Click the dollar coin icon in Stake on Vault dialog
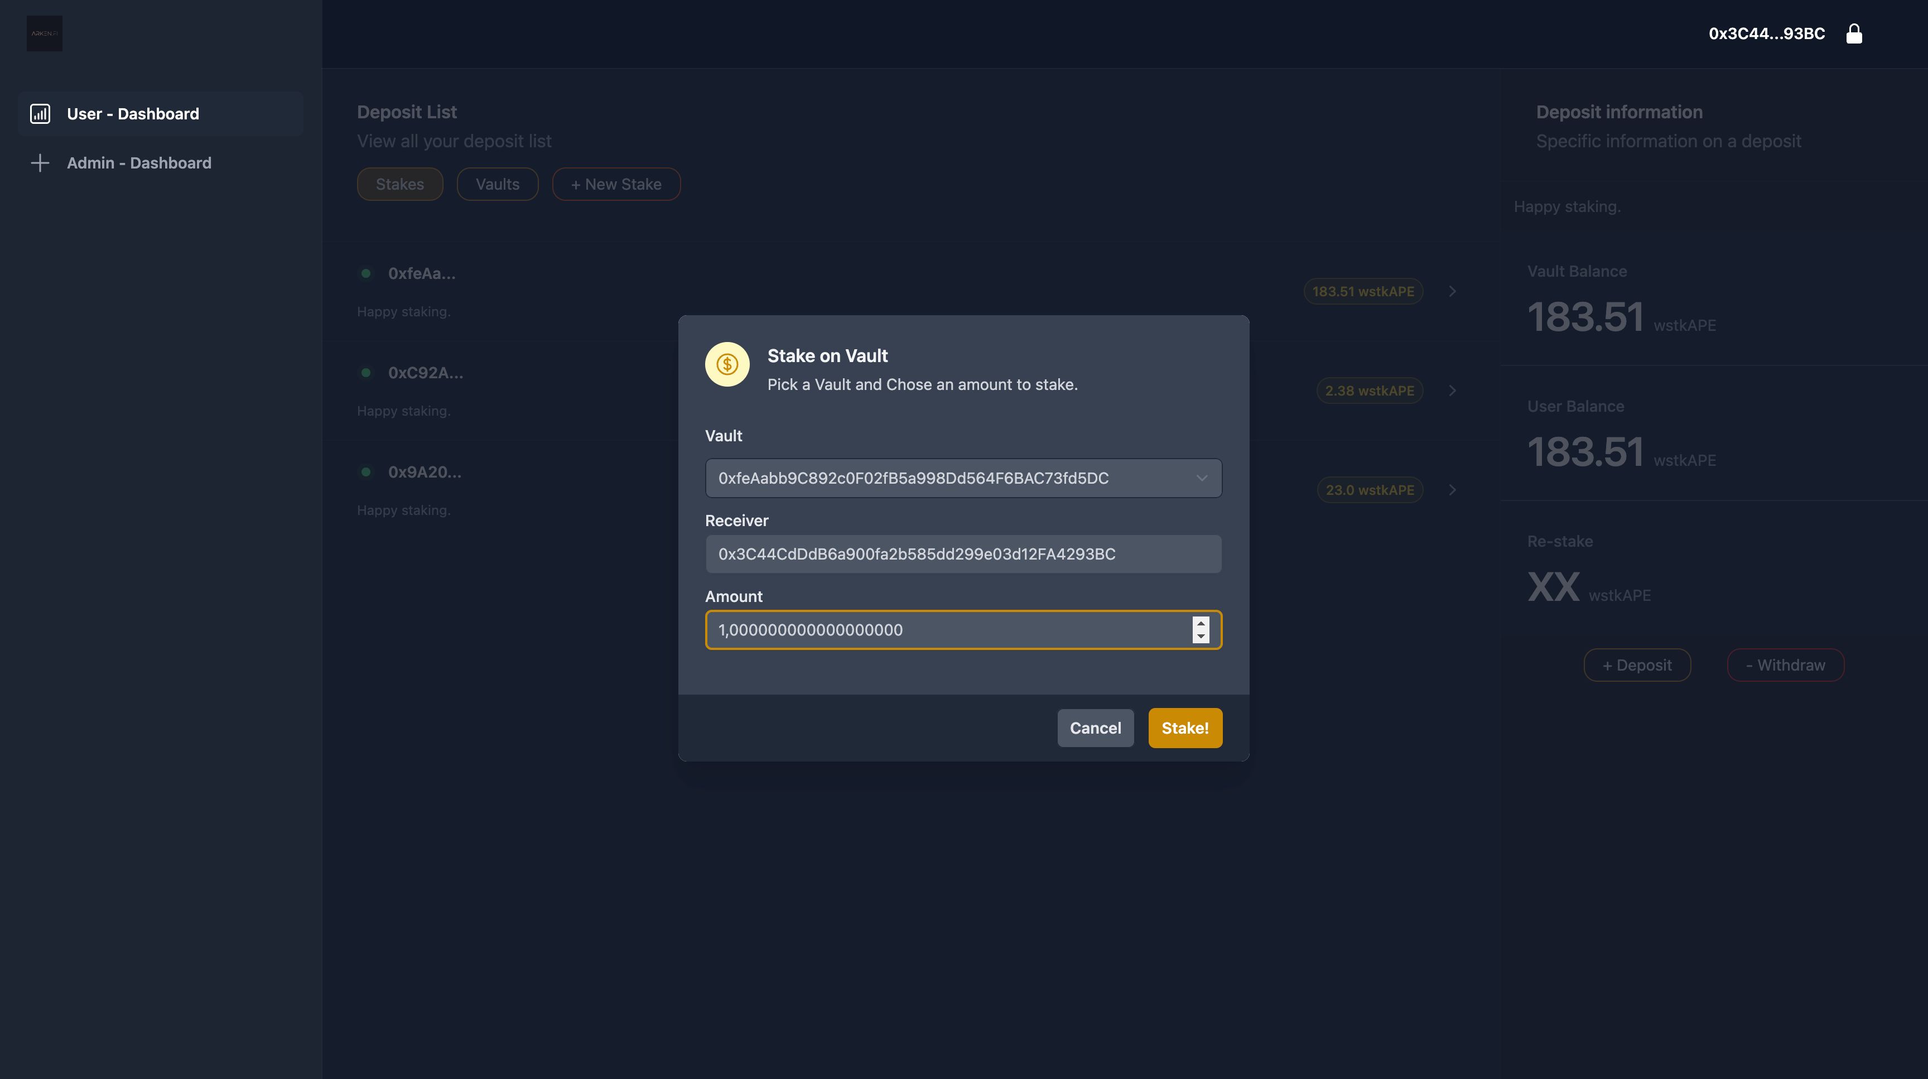The image size is (1928, 1079). [x=727, y=364]
